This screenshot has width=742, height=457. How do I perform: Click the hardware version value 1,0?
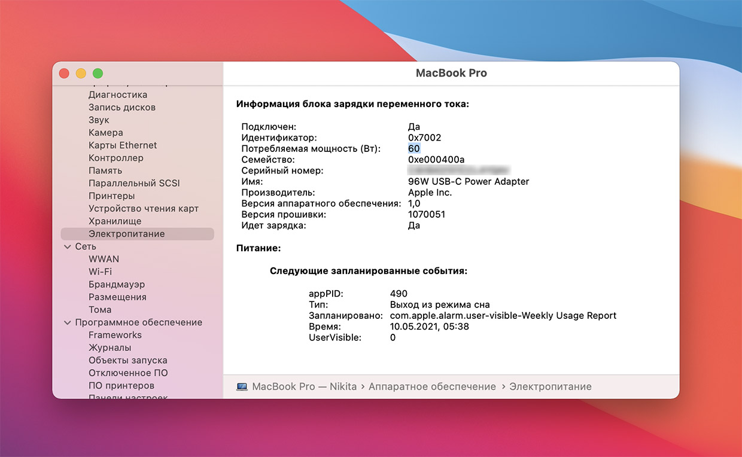point(415,203)
